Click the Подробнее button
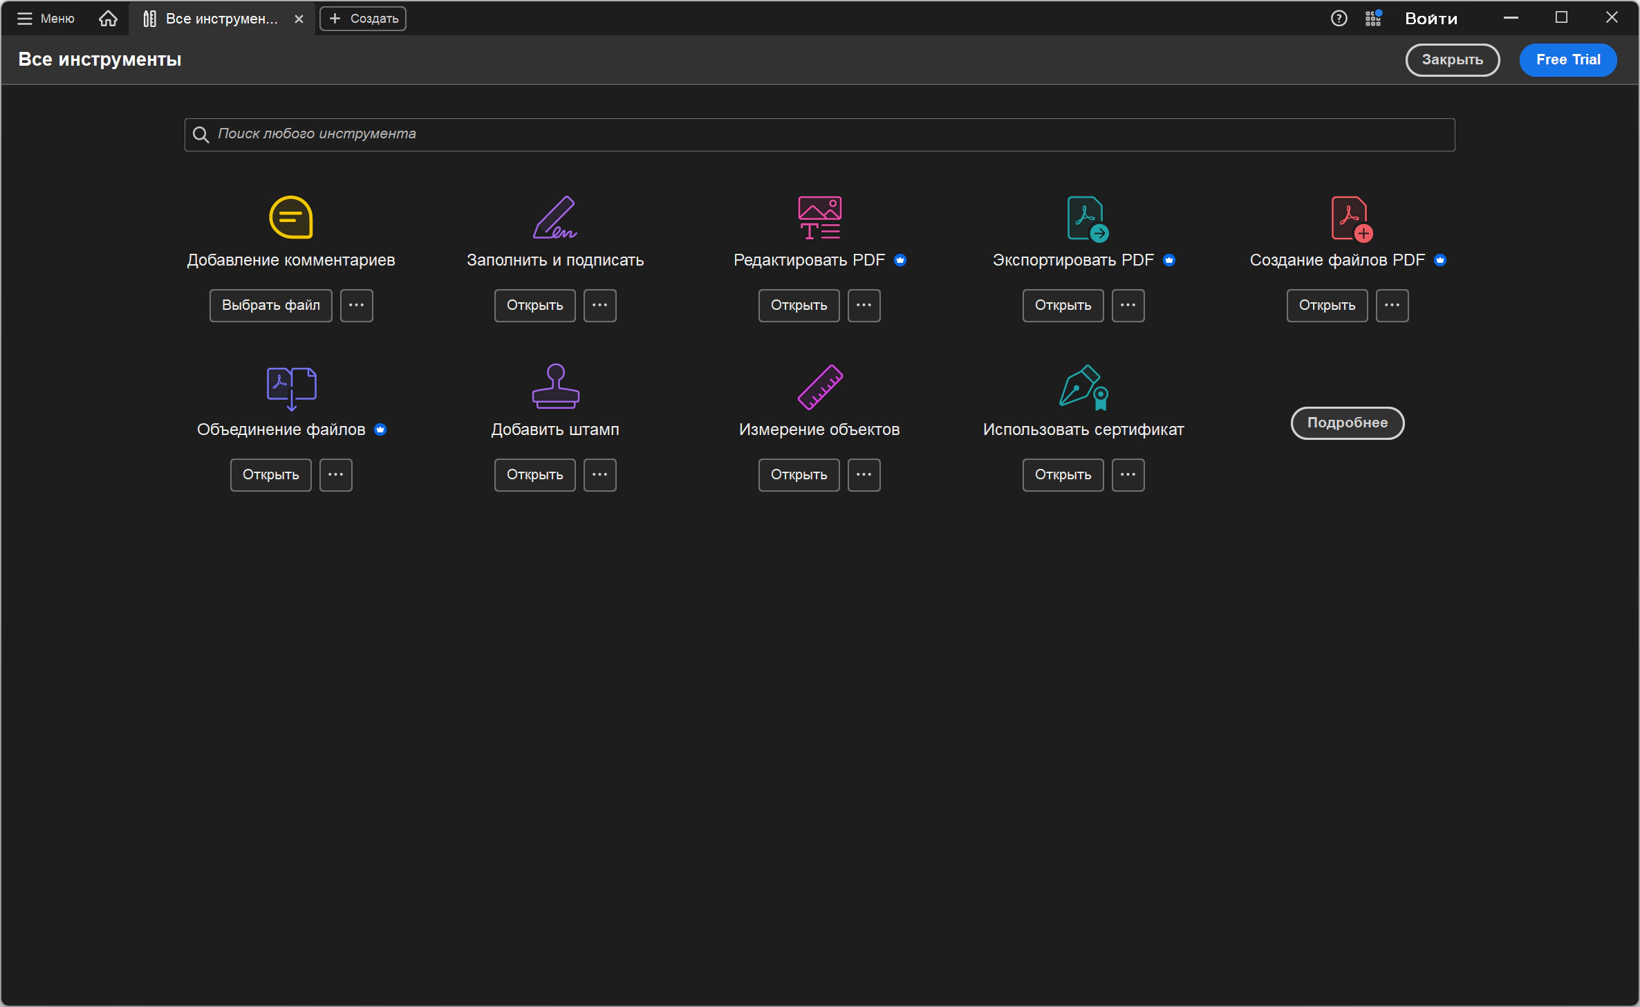 pos(1348,423)
